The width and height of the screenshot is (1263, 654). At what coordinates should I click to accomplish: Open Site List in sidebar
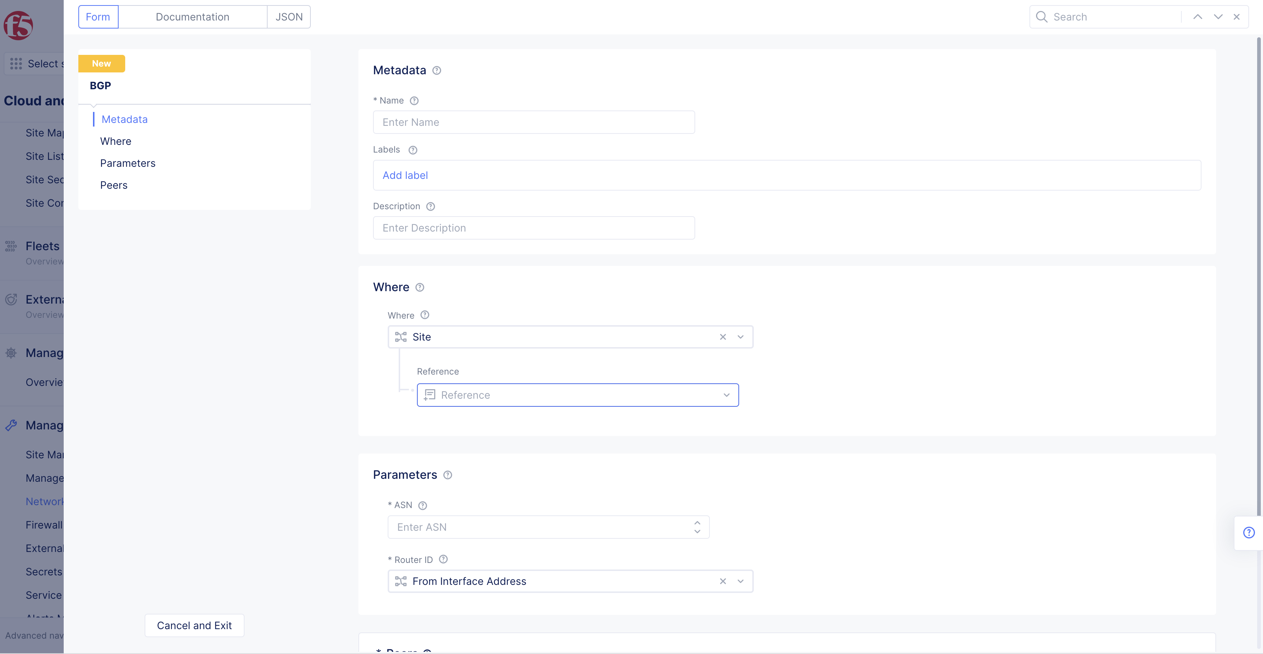(45, 156)
